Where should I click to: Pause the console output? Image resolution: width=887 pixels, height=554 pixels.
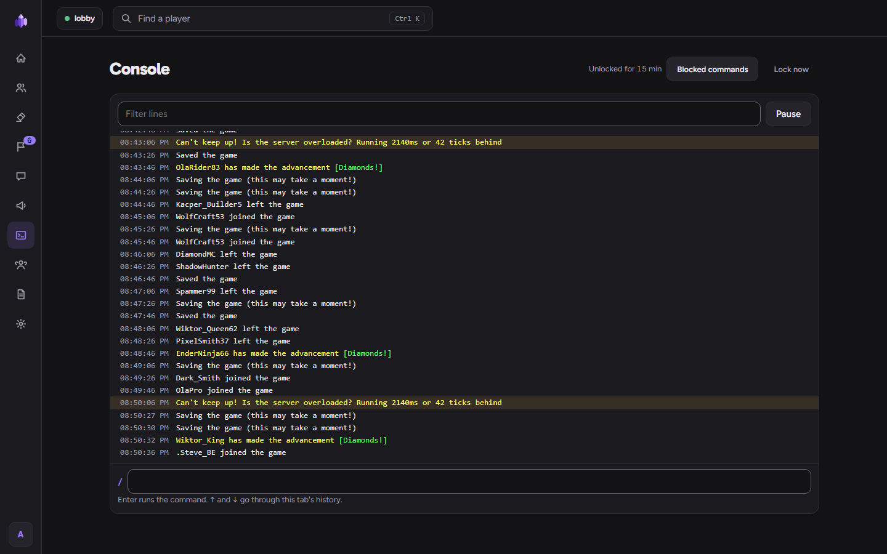pos(788,114)
